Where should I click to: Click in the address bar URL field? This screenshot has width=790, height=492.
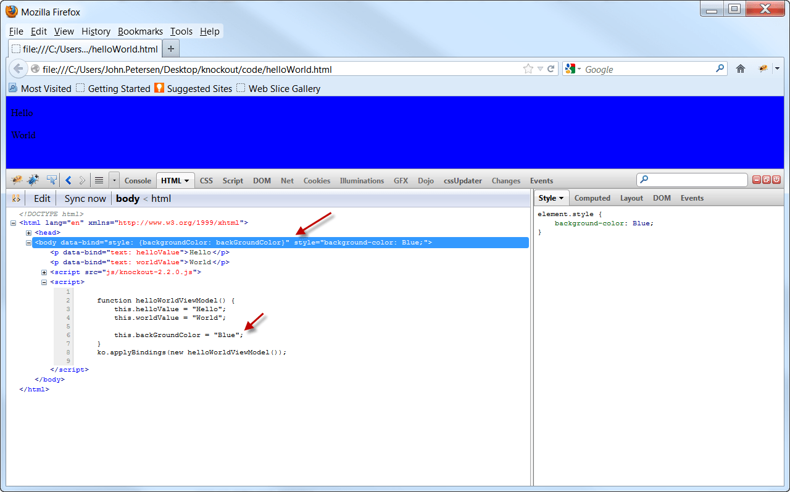click(x=247, y=69)
